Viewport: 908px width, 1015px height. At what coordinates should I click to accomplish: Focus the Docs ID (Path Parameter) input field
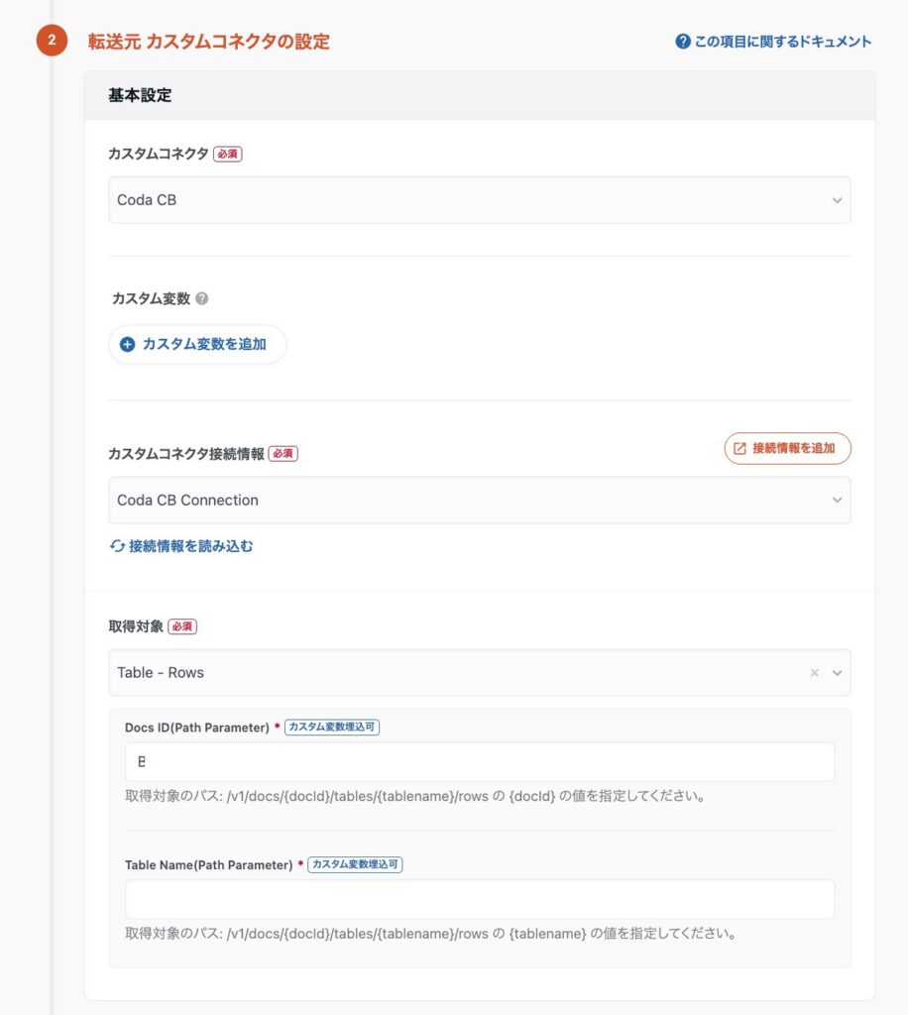[479, 762]
